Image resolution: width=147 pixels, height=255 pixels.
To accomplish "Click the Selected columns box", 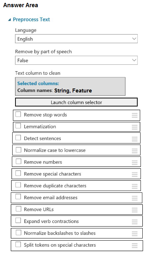I will point(70,86).
